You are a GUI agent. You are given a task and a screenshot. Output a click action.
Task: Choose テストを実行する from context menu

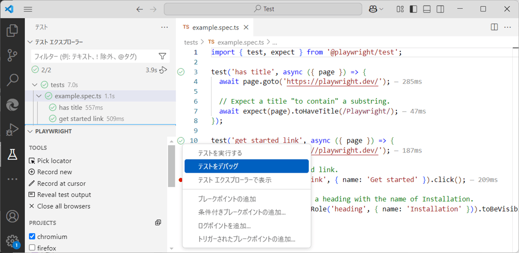pyautogui.click(x=247, y=153)
